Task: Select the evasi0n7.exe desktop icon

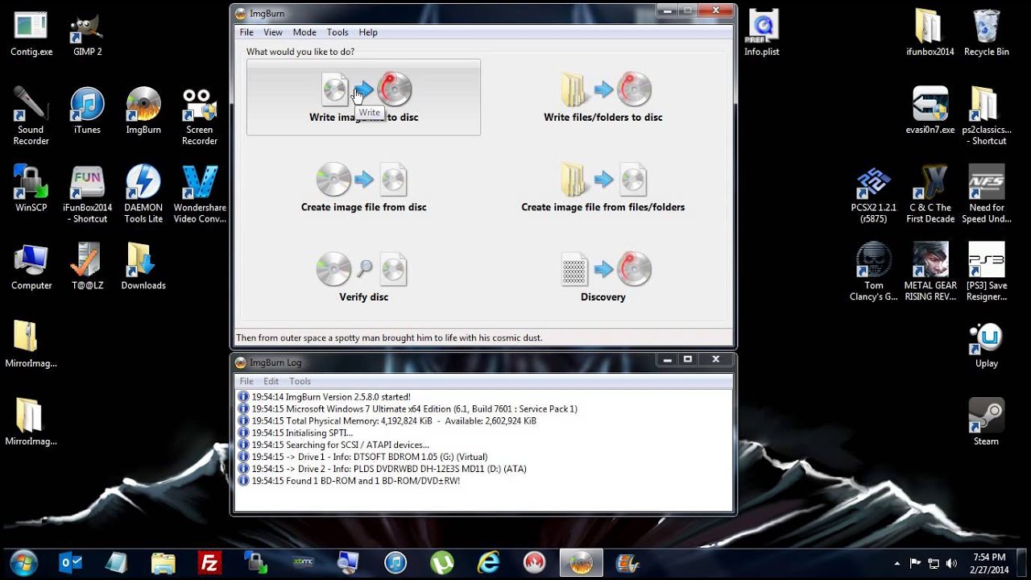Action: coord(930,111)
